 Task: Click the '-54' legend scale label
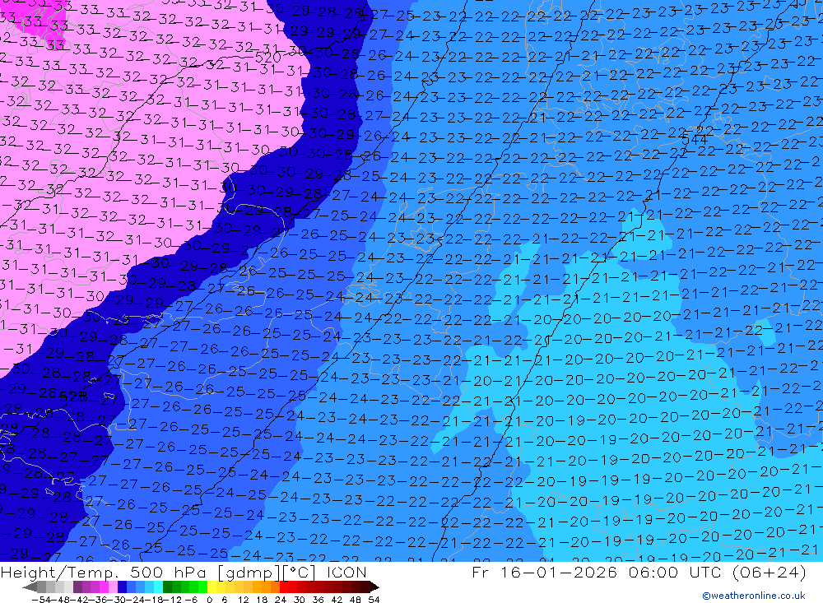[41, 600]
